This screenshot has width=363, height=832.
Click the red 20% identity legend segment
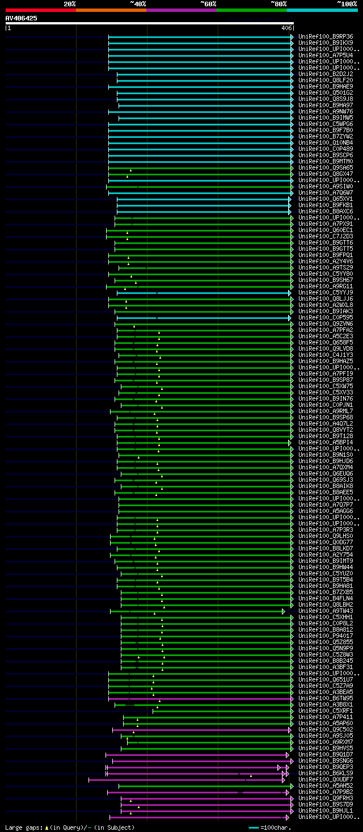(41, 10)
